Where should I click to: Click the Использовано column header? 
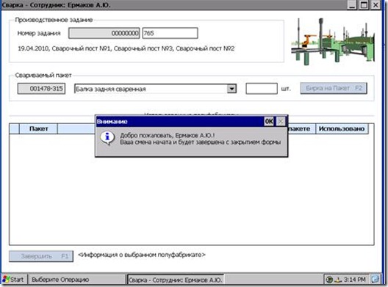342,128
